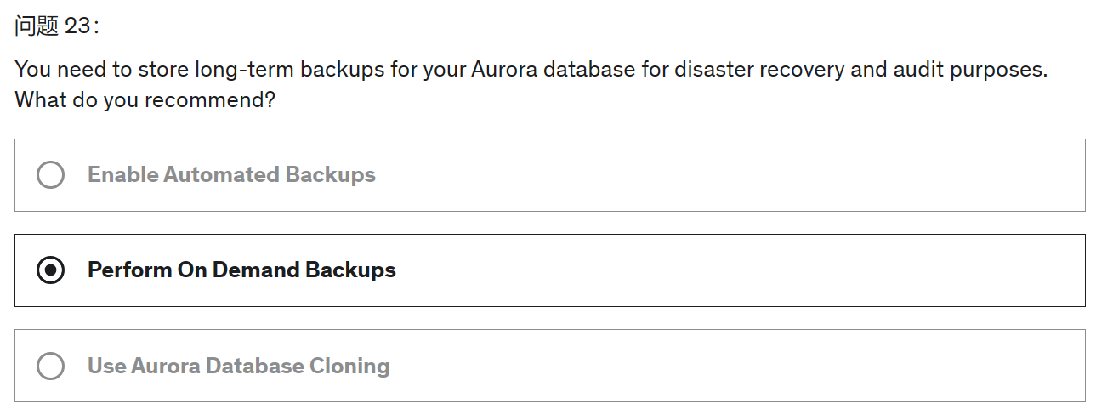1096x415 pixels.
Task: Click the Perform On Demand Backups radio button
Action: 51,270
